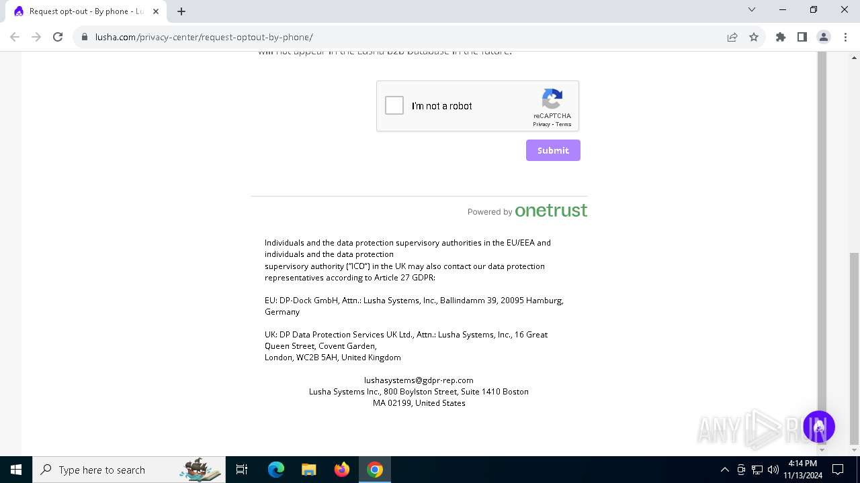Viewport: 860px width, 483px height.
Task: Click lushasystems@gdpr-rep.com email text
Action: [419, 380]
